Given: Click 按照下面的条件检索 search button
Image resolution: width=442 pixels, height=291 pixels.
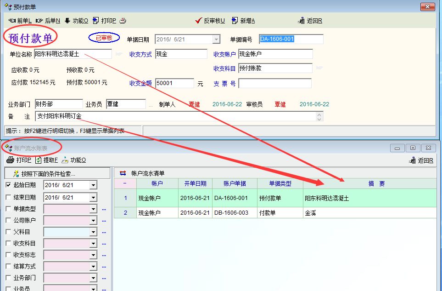Looking at the screenshot, I should point(57,173).
